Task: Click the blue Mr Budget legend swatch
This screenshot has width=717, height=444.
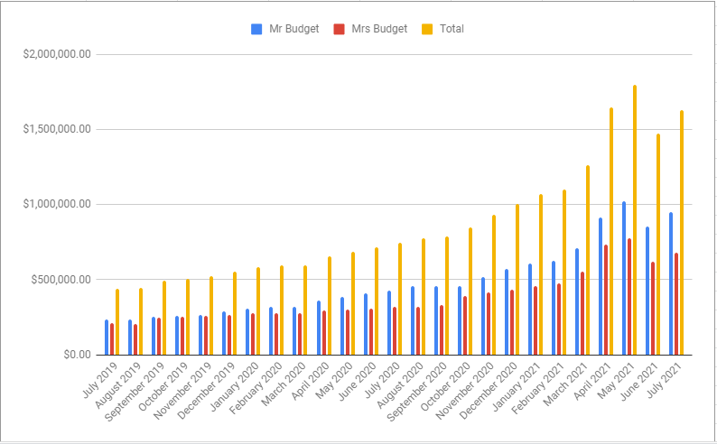Action: pyautogui.click(x=256, y=29)
